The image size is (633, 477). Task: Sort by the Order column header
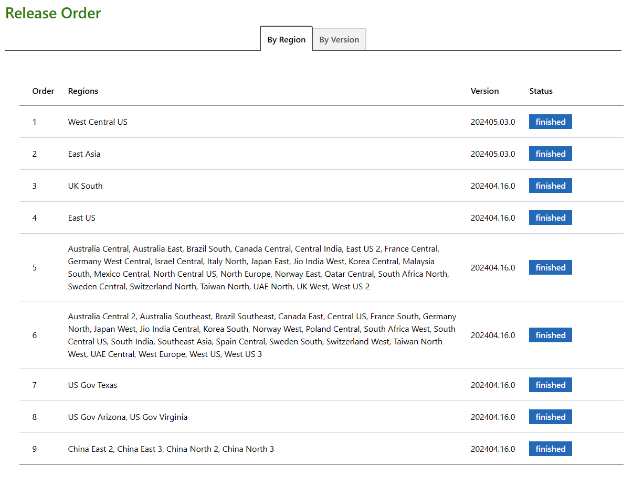(43, 91)
